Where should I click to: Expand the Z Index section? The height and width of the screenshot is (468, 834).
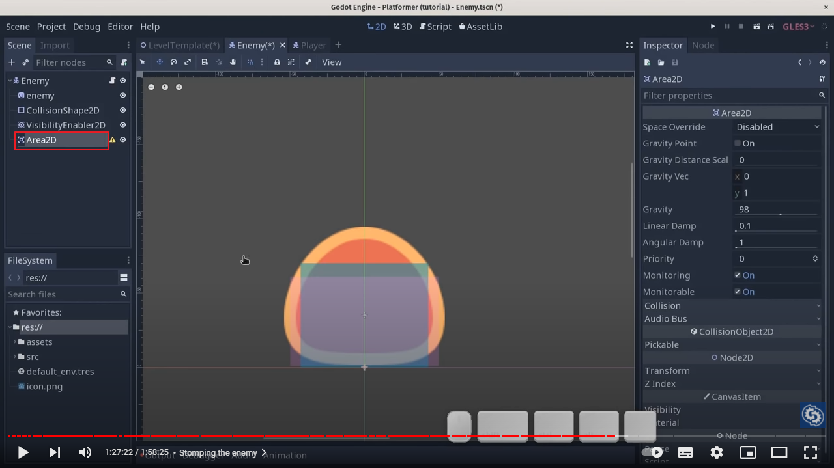coord(732,383)
